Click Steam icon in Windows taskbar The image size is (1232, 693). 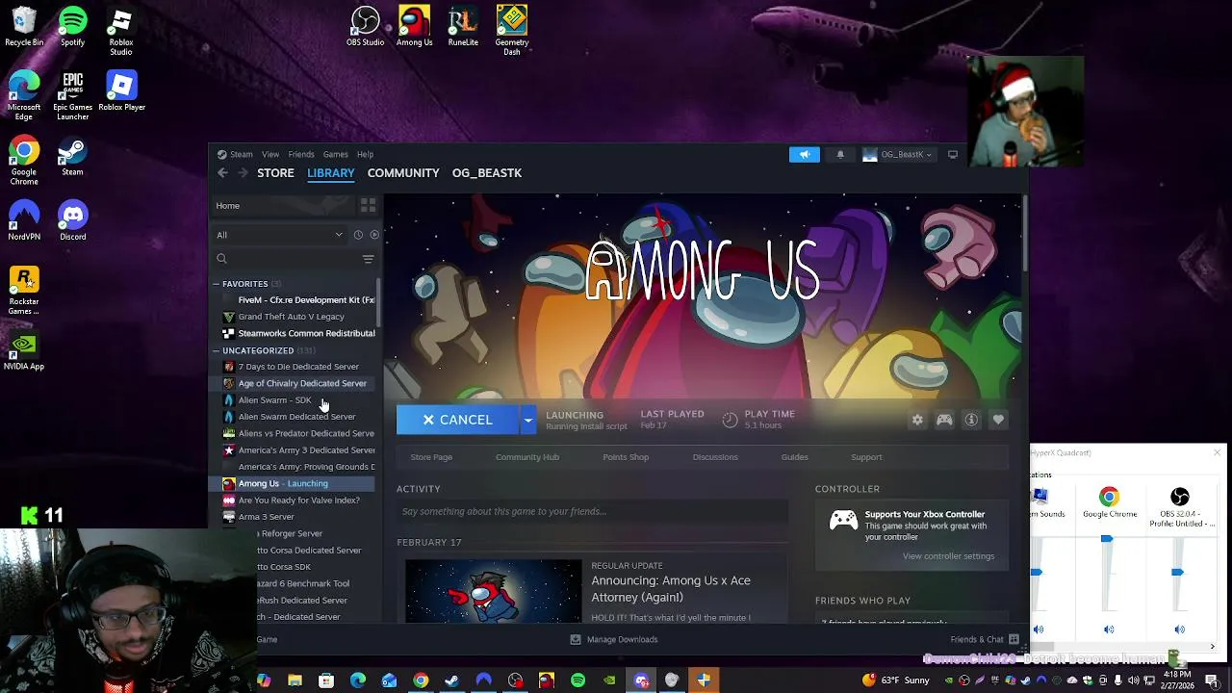(x=451, y=680)
